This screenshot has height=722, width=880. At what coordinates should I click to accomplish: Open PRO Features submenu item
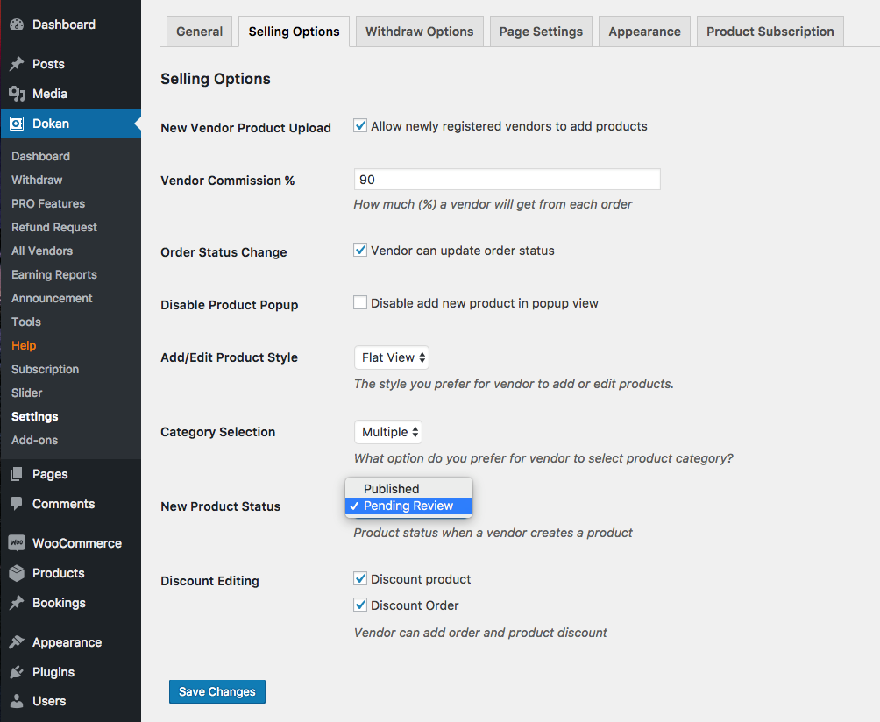tap(48, 203)
